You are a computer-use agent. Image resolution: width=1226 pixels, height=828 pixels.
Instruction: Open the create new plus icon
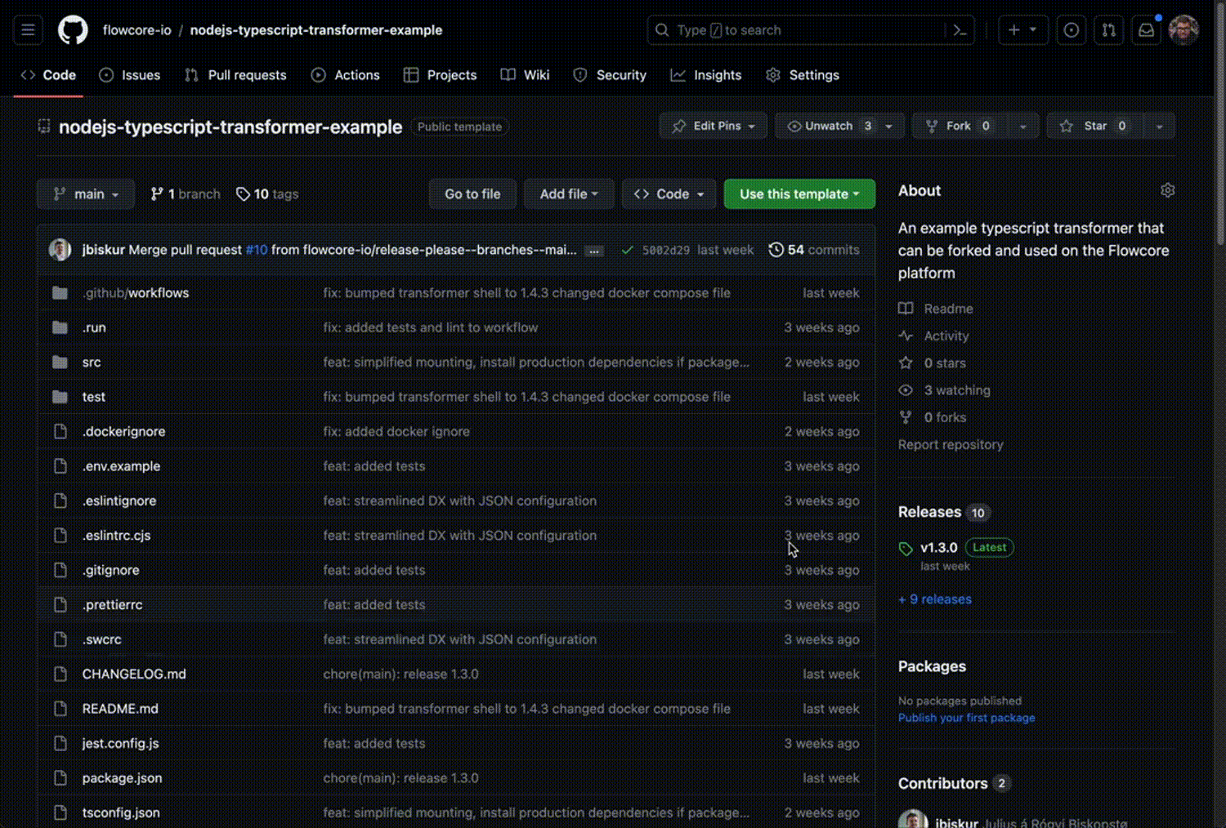pyautogui.click(x=1014, y=30)
